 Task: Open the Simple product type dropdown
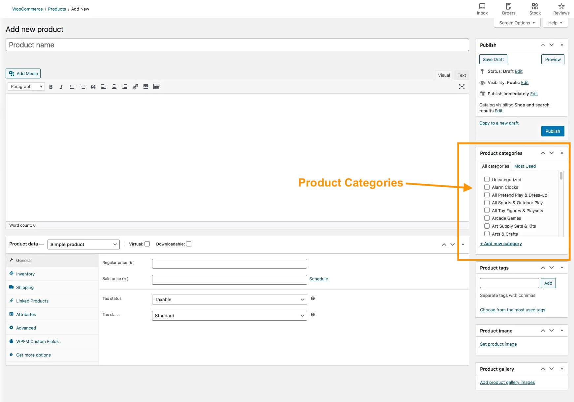click(83, 244)
